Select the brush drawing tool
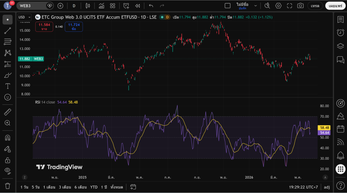The width and height of the screenshot is (347, 193). [x=7, y=75]
